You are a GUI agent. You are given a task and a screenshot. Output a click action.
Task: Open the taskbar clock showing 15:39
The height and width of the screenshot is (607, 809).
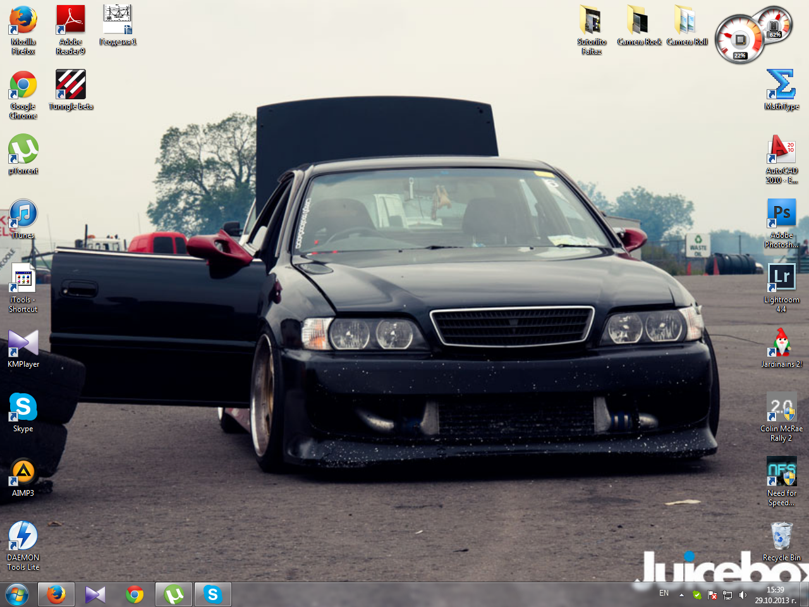click(x=776, y=595)
